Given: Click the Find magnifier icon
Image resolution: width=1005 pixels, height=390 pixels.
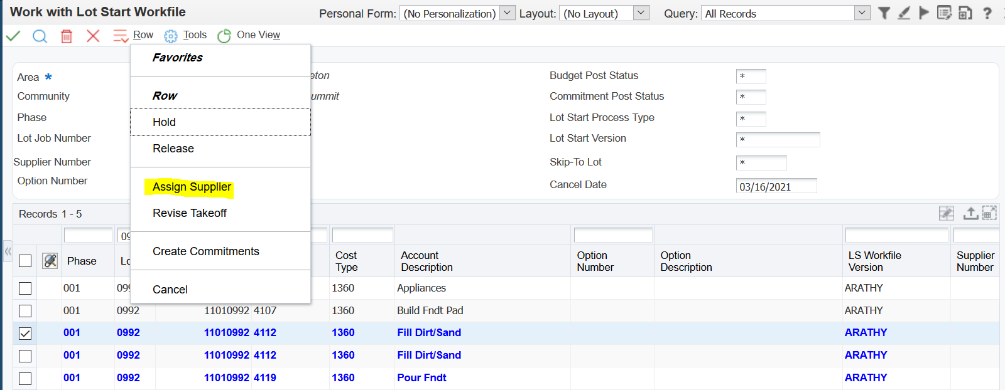Looking at the screenshot, I should tap(40, 36).
